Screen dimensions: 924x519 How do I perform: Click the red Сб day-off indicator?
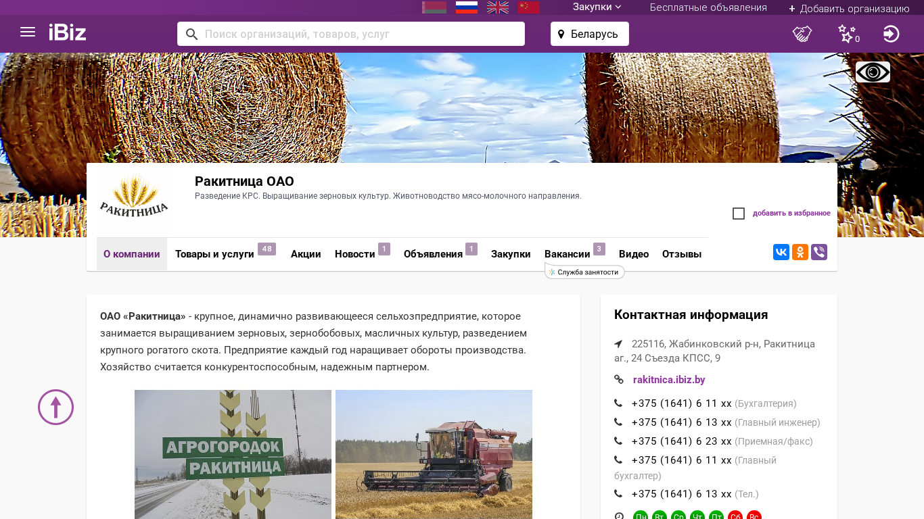[735, 516]
